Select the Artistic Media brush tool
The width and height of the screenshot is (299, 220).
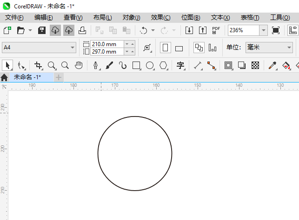point(109,65)
